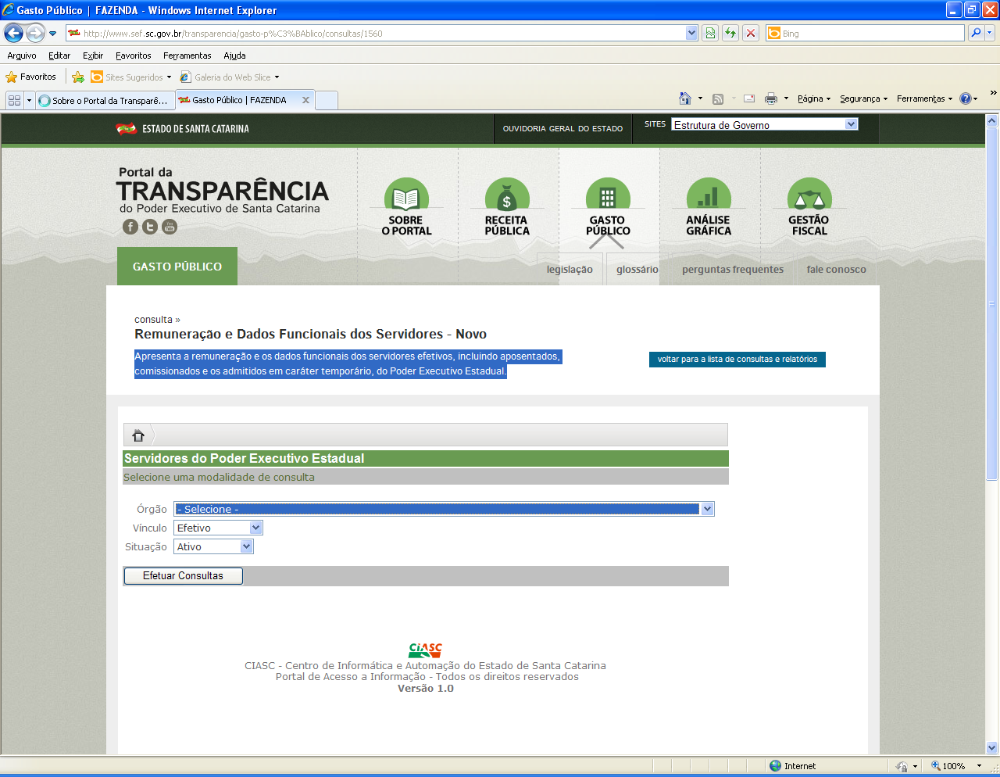Open the Segurança toolbar menu
This screenshot has height=777, width=1000.
coord(863,98)
